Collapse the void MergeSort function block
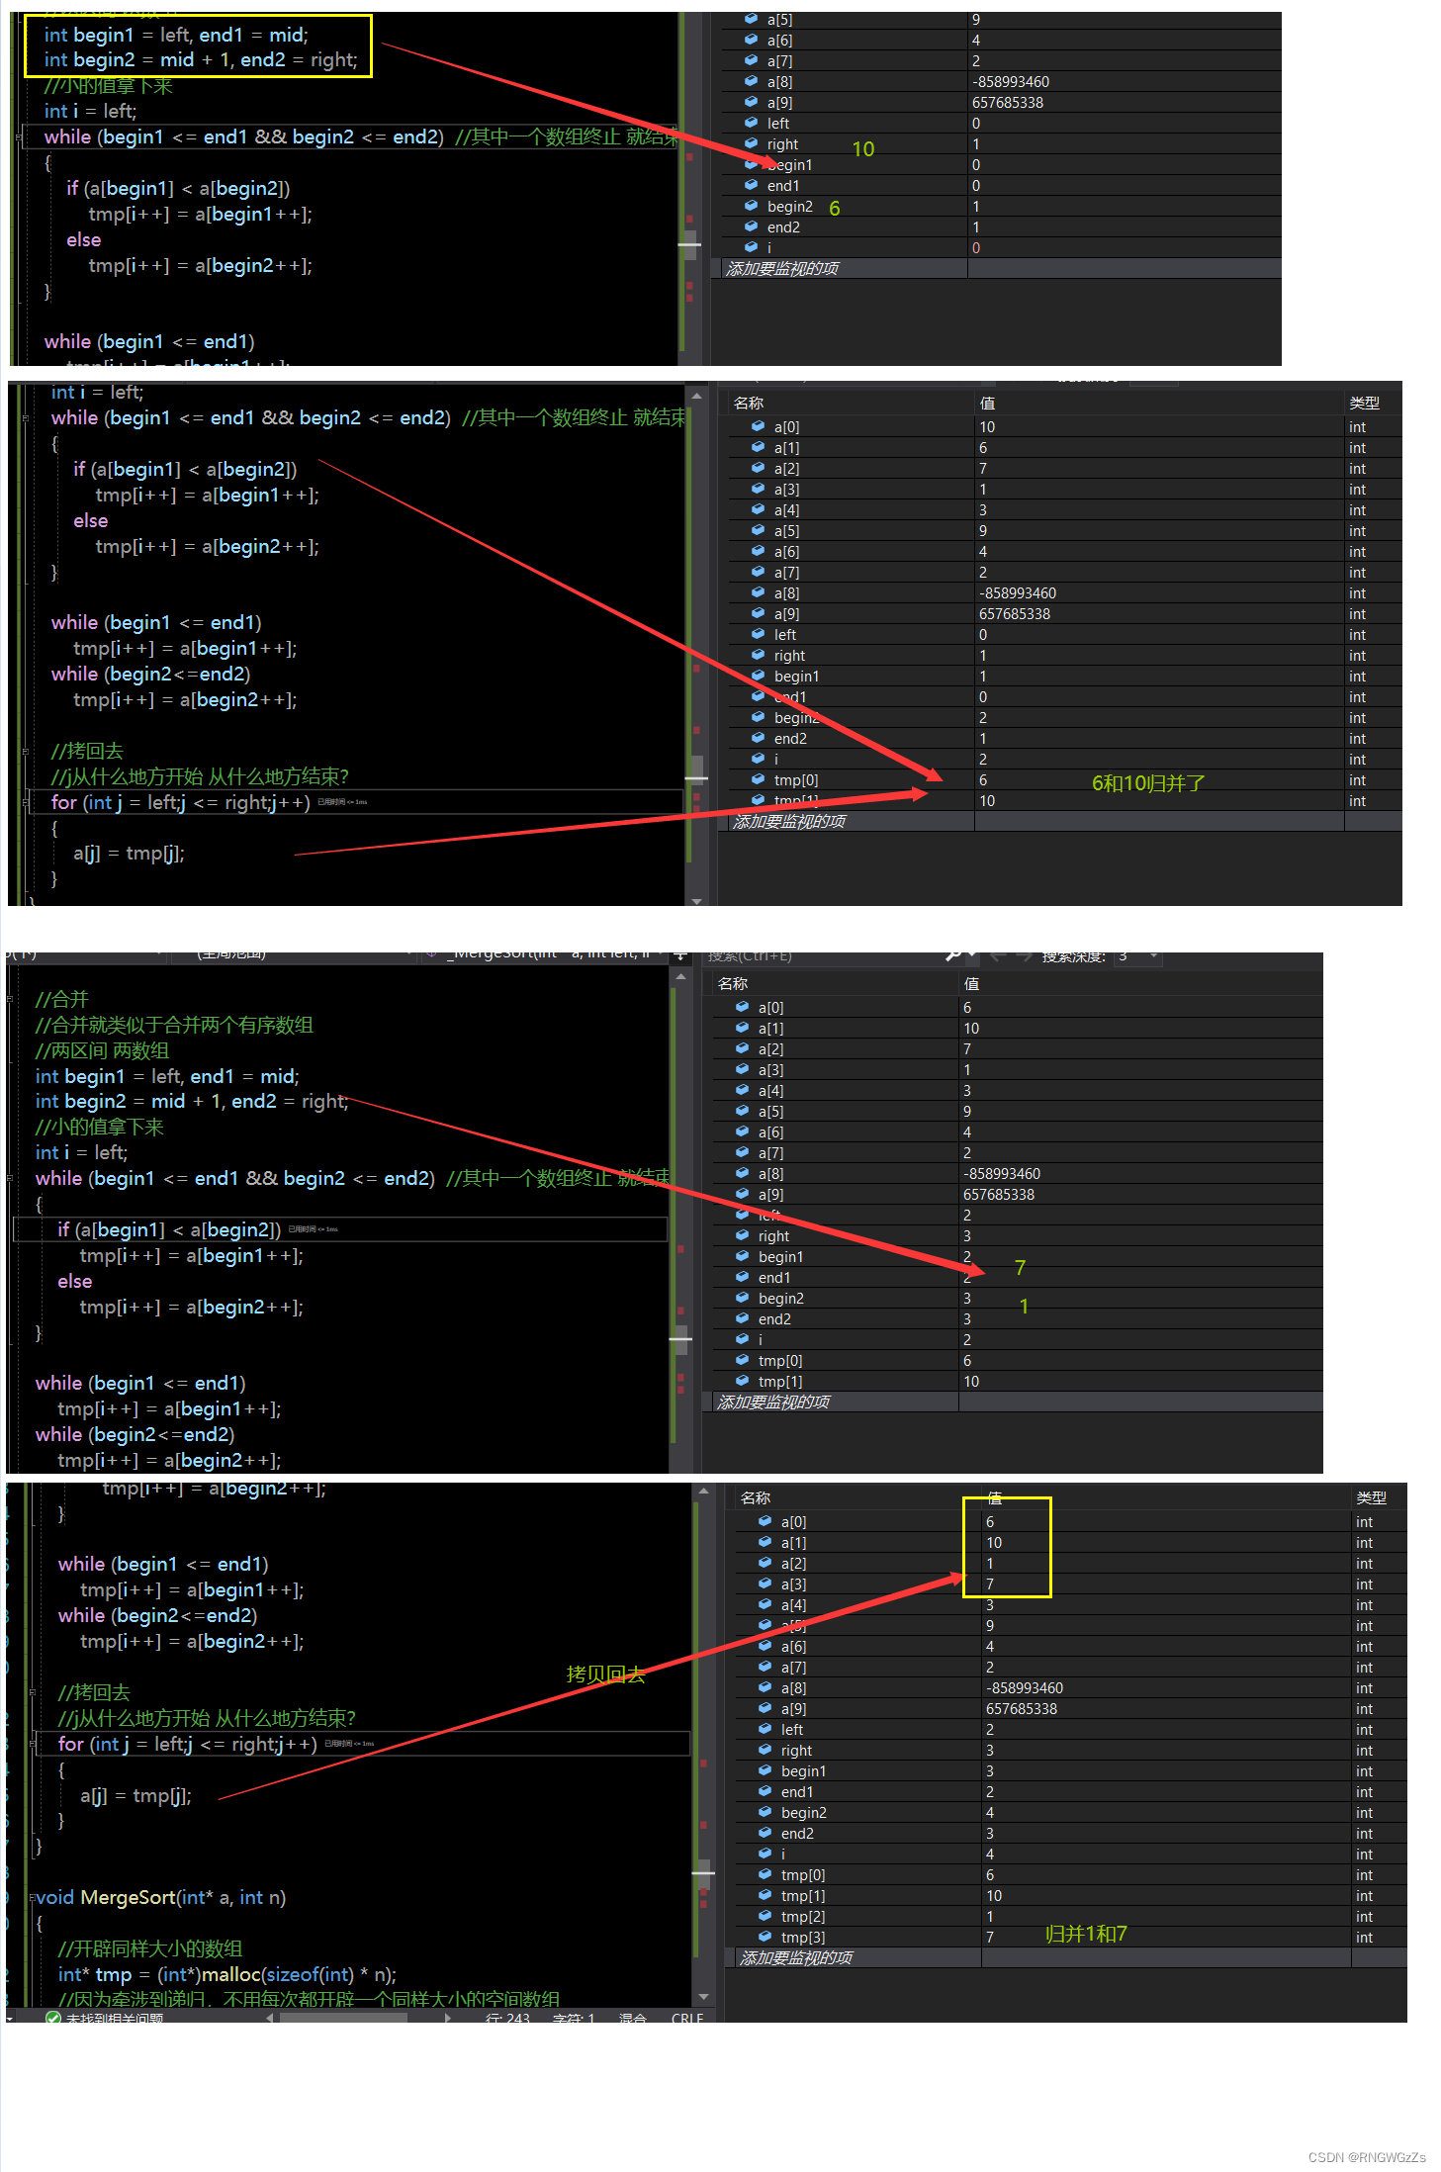 (x=32, y=1897)
